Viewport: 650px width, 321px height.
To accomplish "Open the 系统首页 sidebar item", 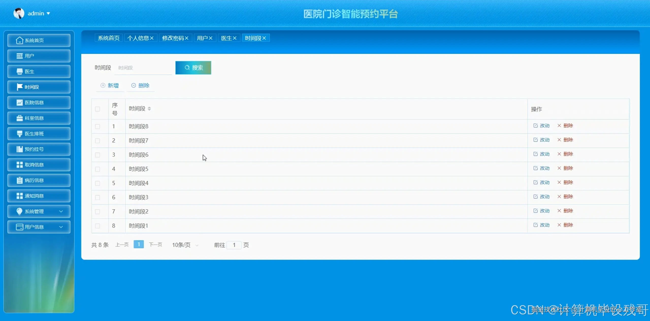I will point(39,40).
